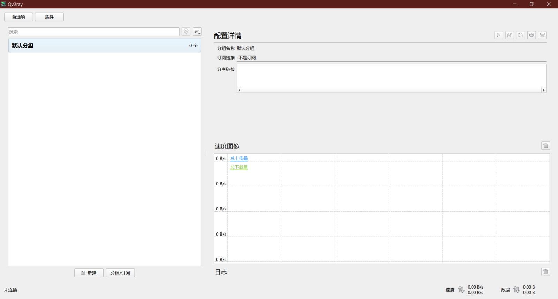Image resolution: width=558 pixels, height=299 pixels.
Task: Click the 数据 label in the status bar
Action: (505, 290)
